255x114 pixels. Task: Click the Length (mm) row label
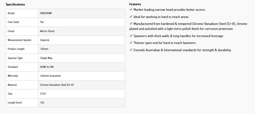click(x=15, y=103)
